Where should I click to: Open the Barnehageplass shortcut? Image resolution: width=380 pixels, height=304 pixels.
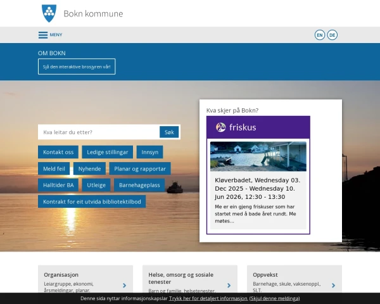pos(140,185)
